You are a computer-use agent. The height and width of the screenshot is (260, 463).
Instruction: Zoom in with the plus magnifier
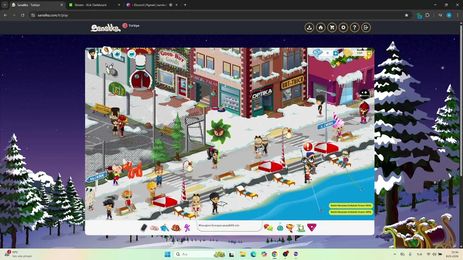117,55
